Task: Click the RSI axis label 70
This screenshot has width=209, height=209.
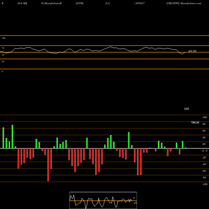Action: (x=3, y=48)
